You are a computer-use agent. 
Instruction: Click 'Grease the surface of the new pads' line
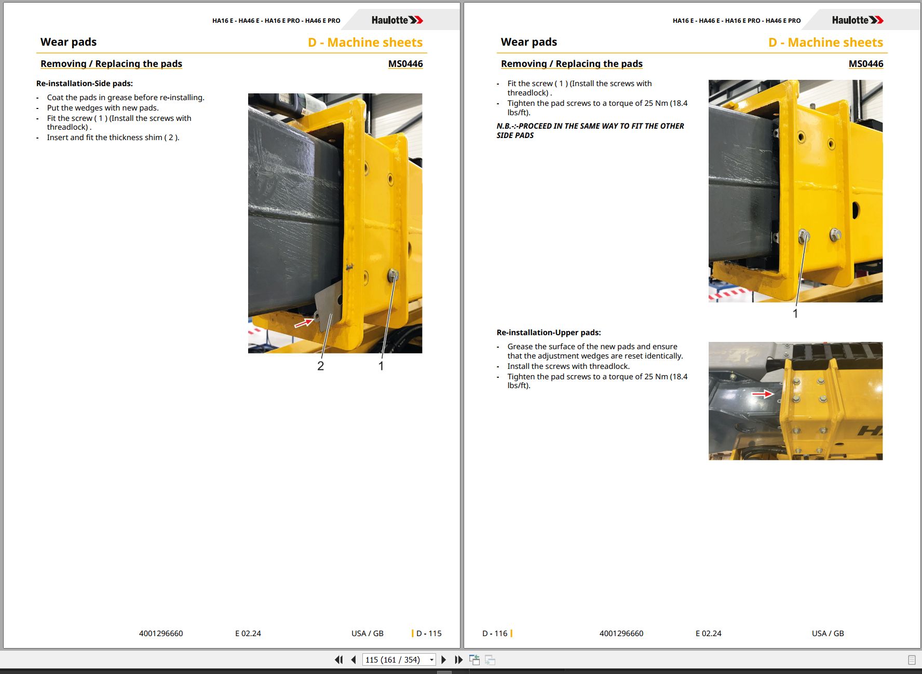coord(595,351)
